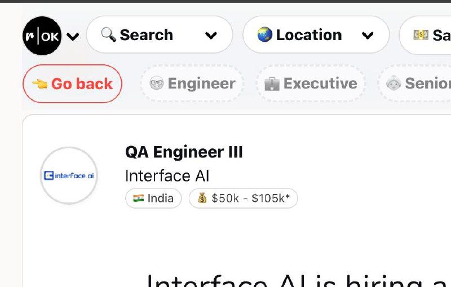
Task: Click the briefcase Executive icon
Action: [x=272, y=84]
